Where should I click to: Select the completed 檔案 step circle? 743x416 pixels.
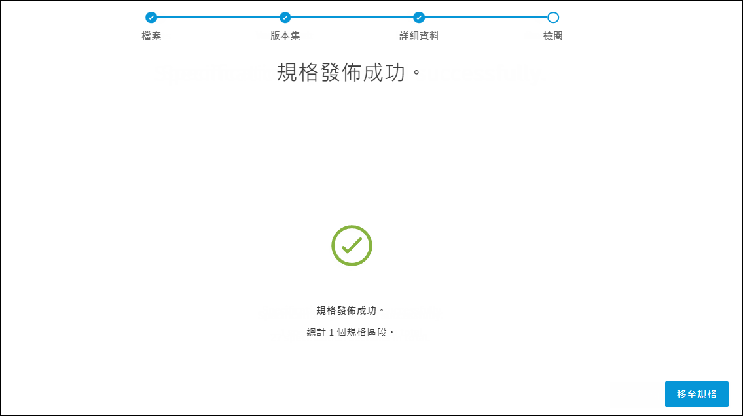tap(151, 18)
